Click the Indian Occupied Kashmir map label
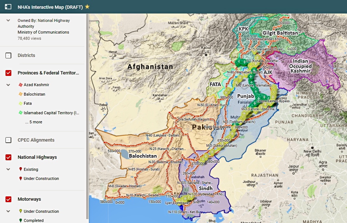Viewport: 347px width, 223px height. tap(300, 66)
